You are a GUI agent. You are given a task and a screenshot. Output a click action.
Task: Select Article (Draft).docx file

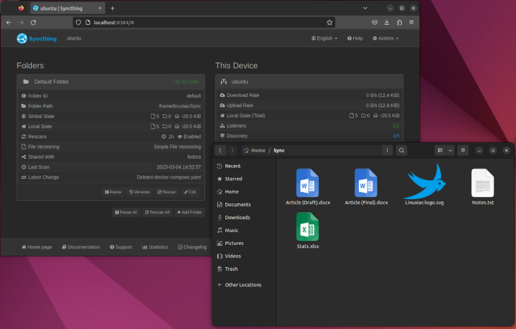click(308, 187)
